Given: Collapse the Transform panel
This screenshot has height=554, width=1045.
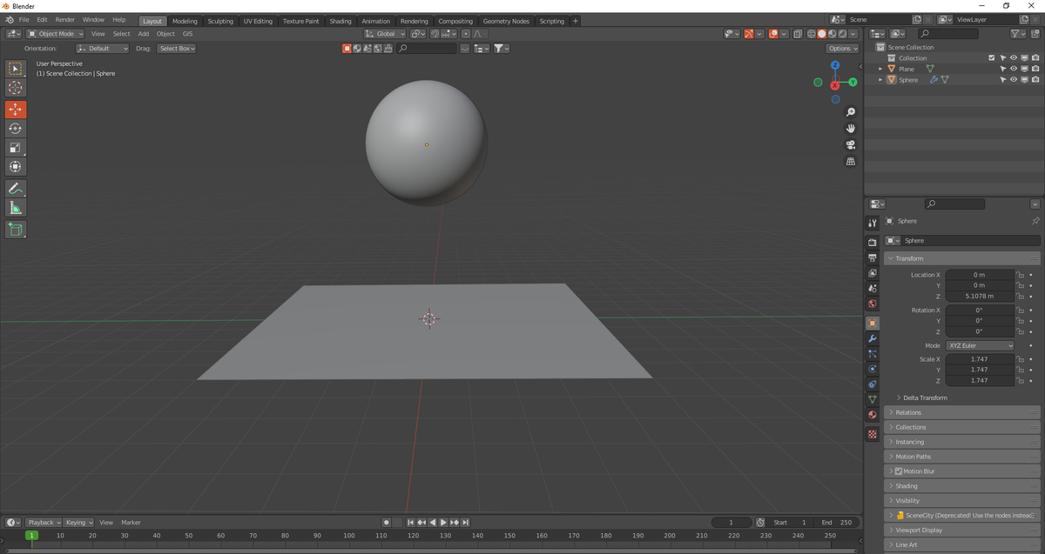Looking at the screenshot, I should (962, 258).
